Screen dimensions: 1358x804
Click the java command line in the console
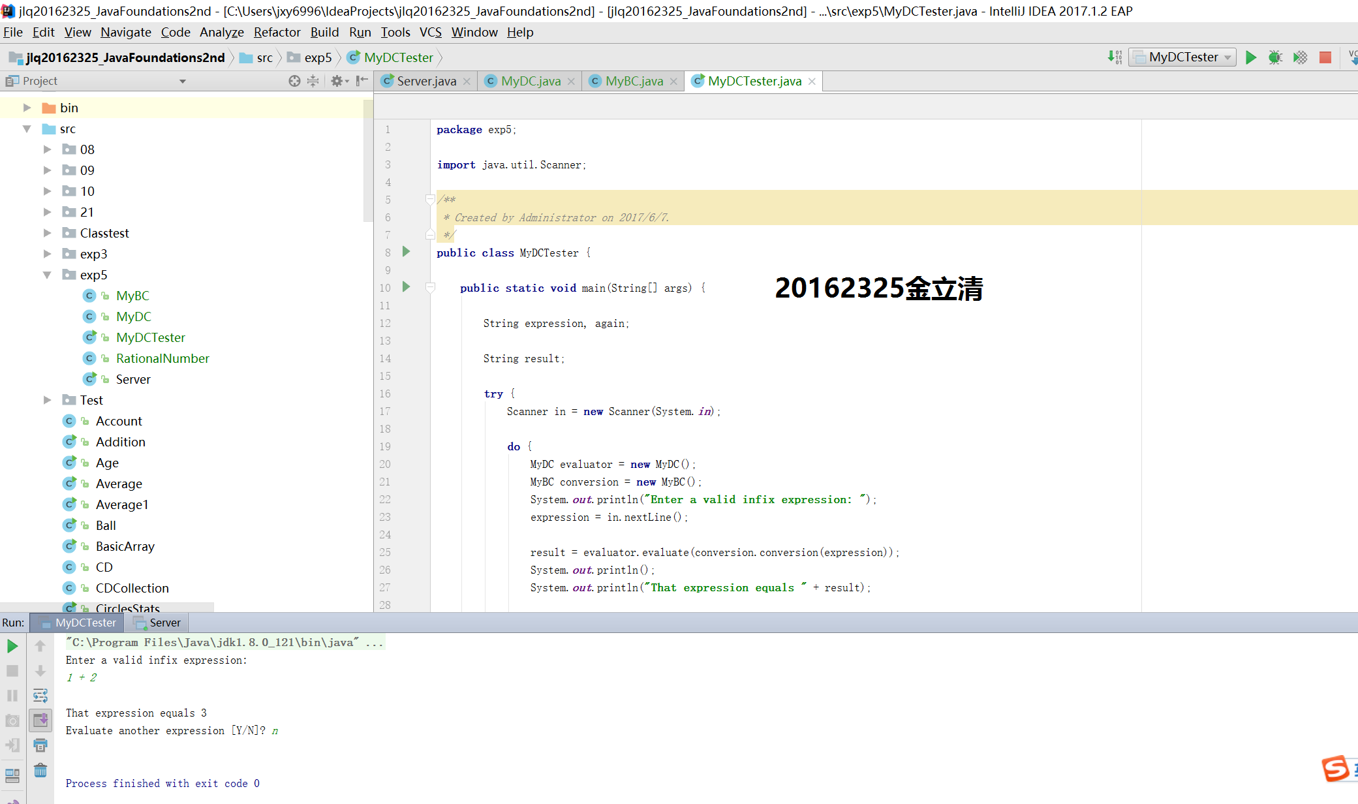tap(225, 642)
